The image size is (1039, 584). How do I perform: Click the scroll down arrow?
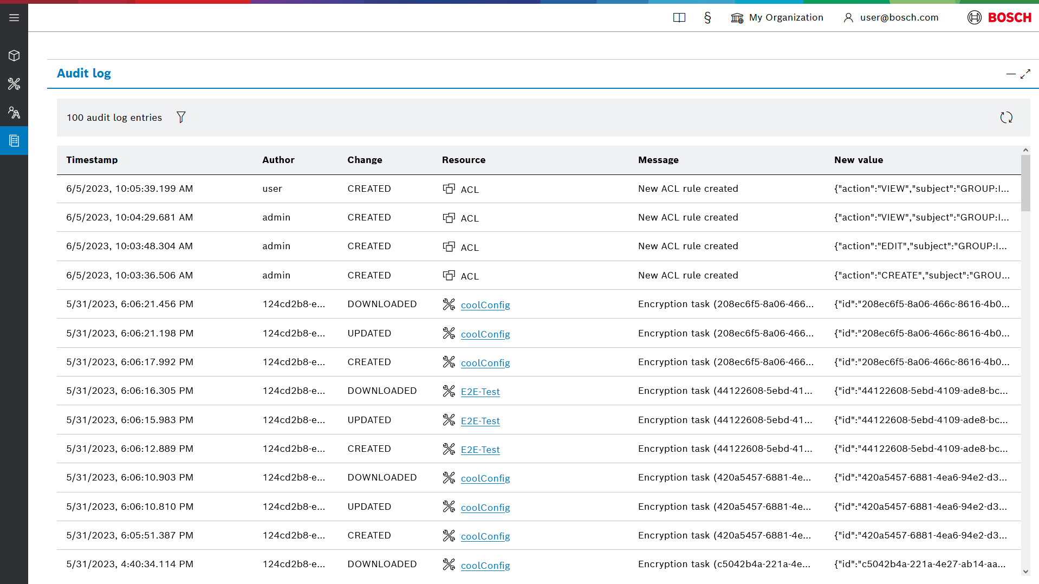(x=1025, y=572)
